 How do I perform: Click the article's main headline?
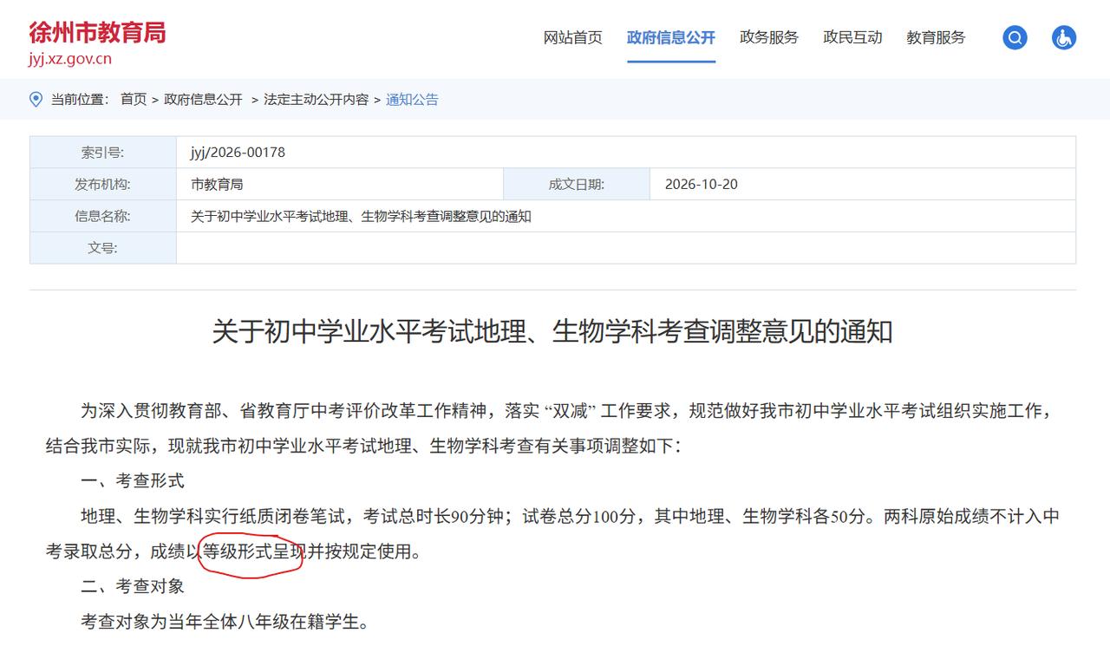coord(552,331)
